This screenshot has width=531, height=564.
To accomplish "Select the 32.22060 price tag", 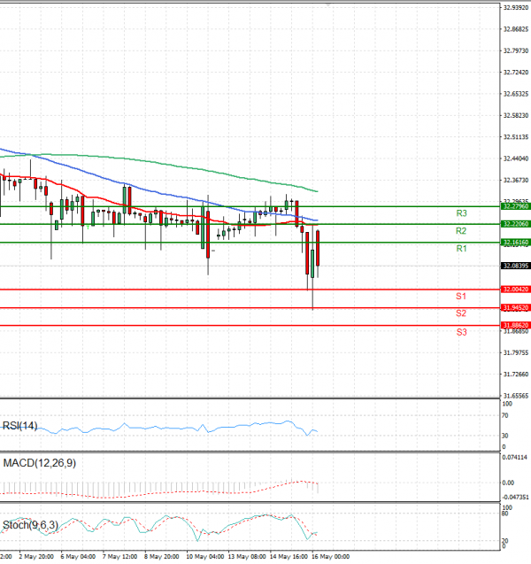I will tap(516, 224).
